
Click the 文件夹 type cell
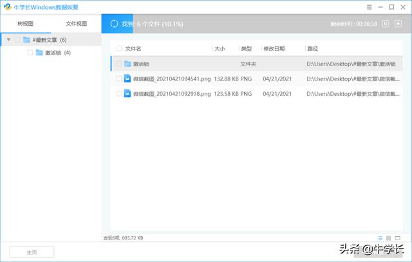tap(248, 64)
